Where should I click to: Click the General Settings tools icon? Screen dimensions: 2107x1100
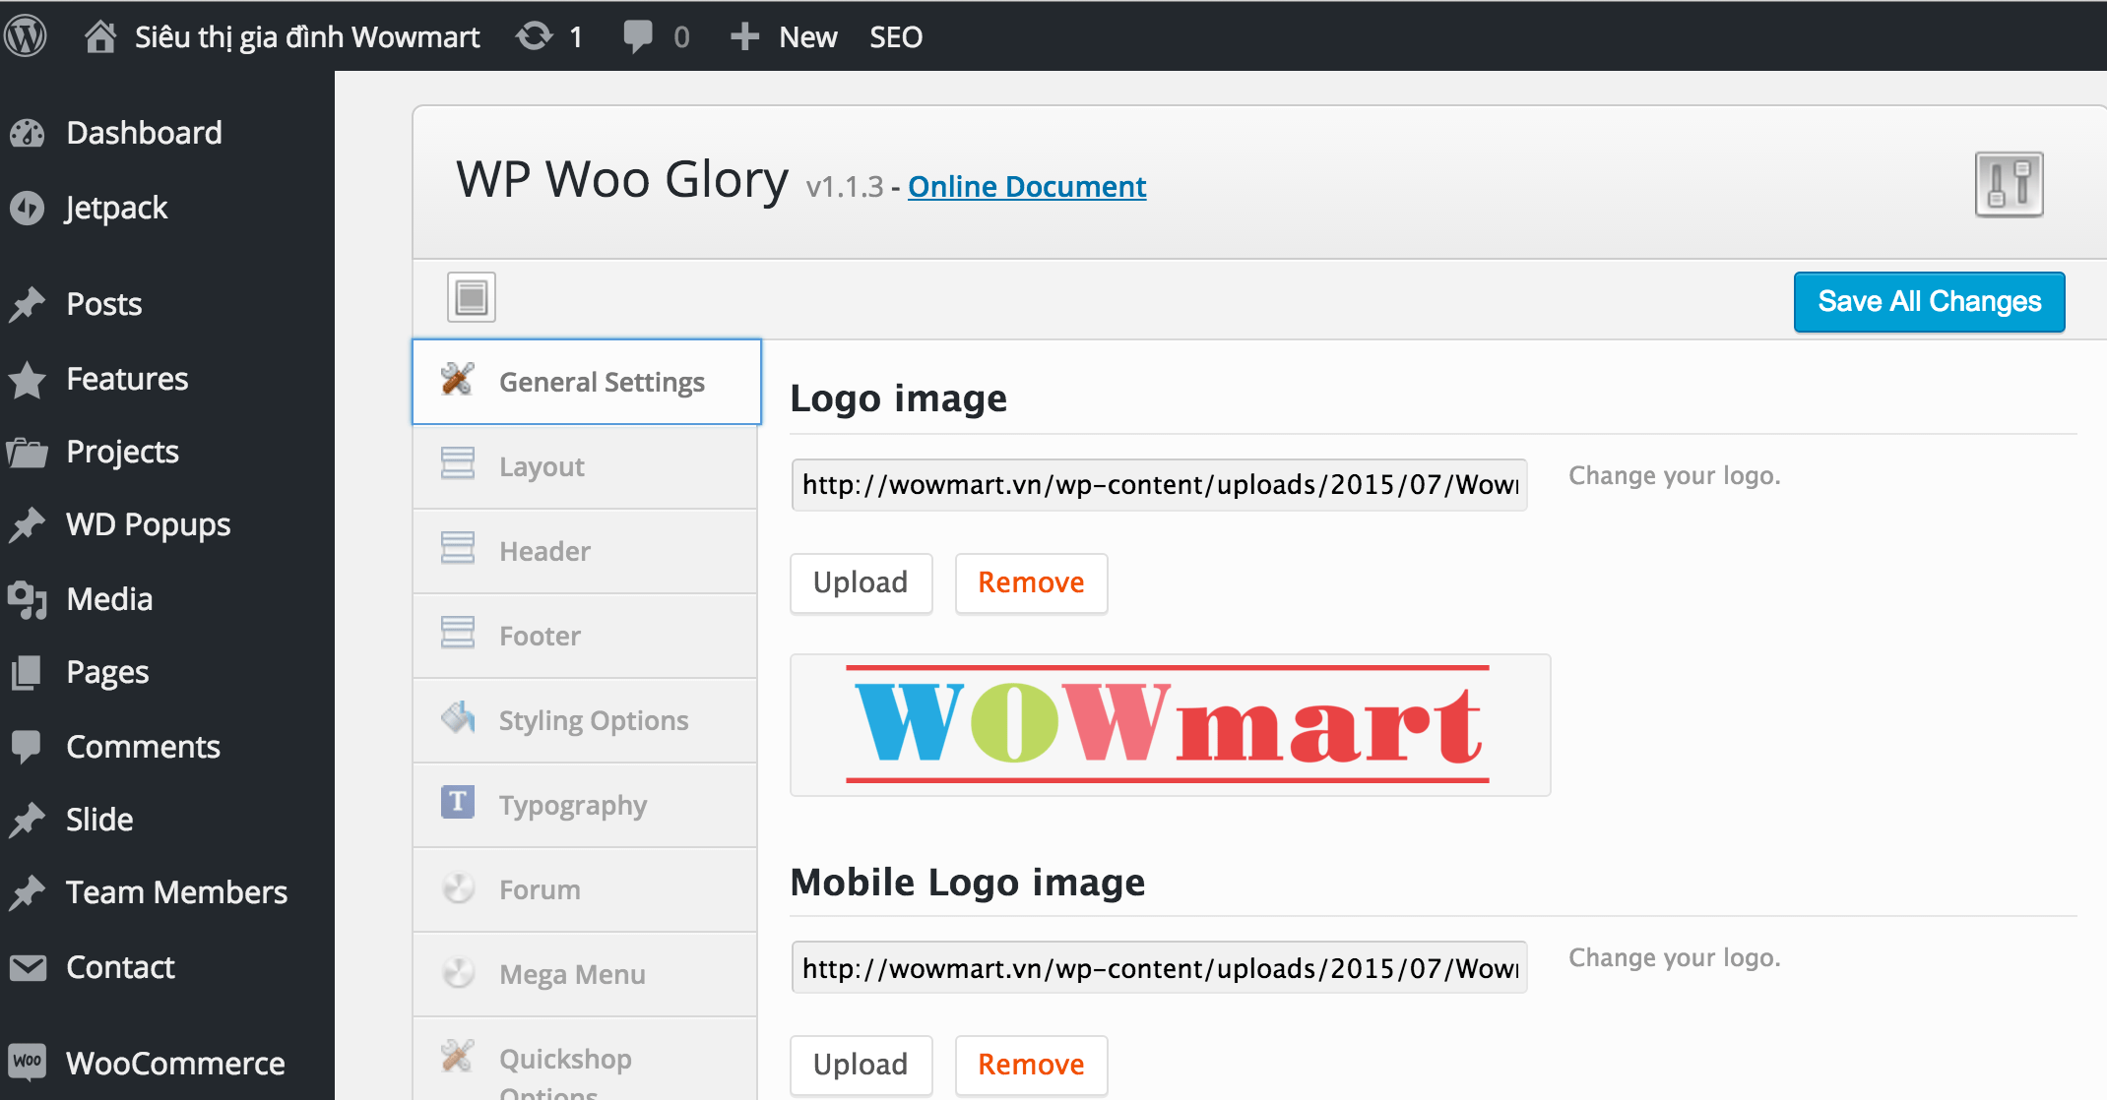click(458, 379)
